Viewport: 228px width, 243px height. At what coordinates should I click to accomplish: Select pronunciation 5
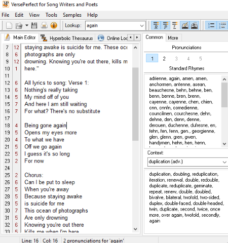201,59
